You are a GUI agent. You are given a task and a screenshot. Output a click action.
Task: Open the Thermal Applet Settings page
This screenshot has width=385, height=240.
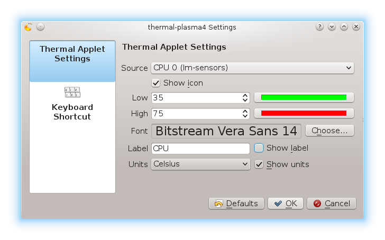72,61
